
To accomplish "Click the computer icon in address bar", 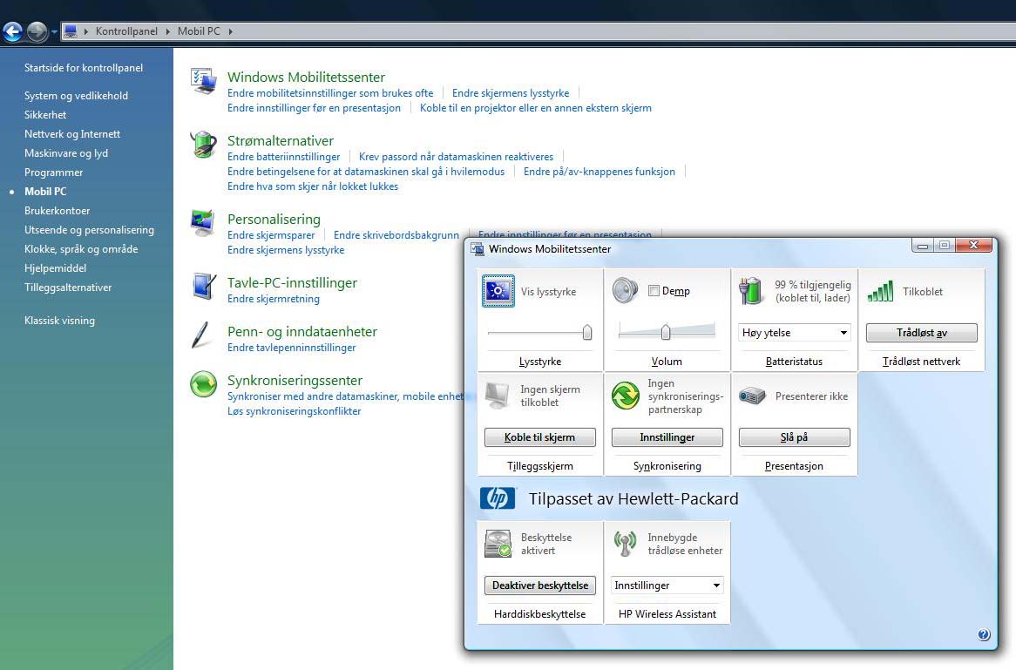I will tap(71, 31).
